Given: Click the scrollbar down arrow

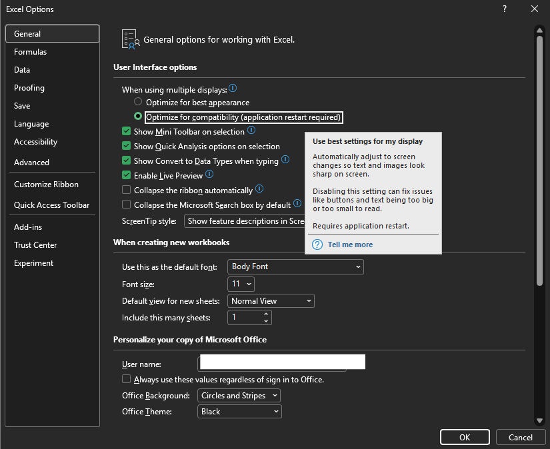Looking at the screenshot, I should tap(539, 421).
